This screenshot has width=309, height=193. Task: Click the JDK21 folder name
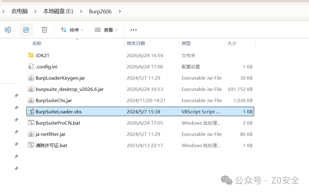coord(42,55)
